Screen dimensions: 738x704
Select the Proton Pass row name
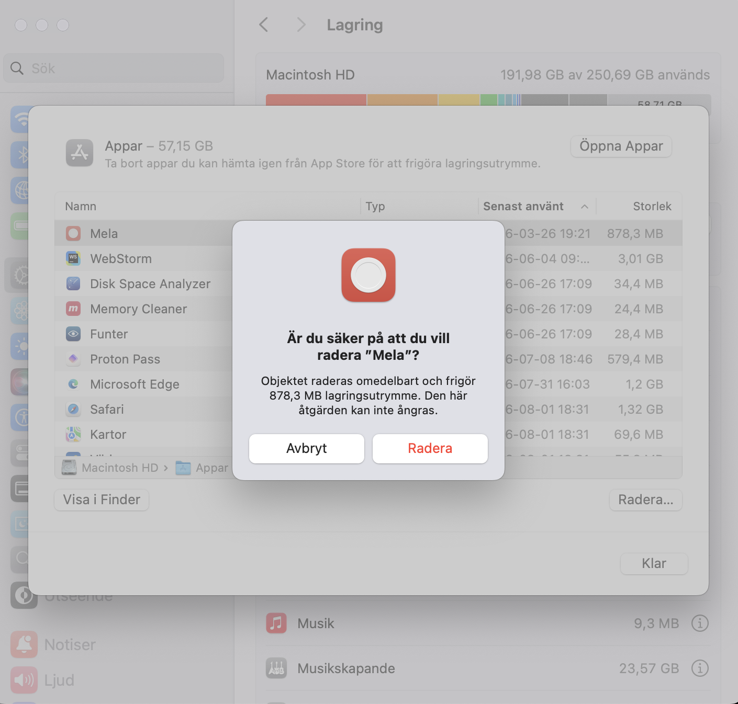[x=125, y=359]
